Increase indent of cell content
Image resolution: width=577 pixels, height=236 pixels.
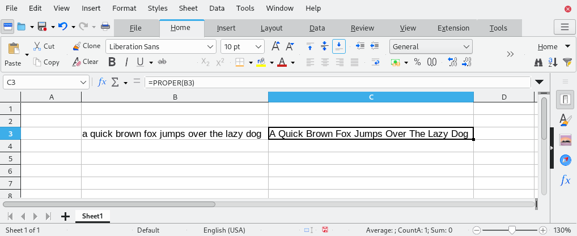tap(360, 46)
